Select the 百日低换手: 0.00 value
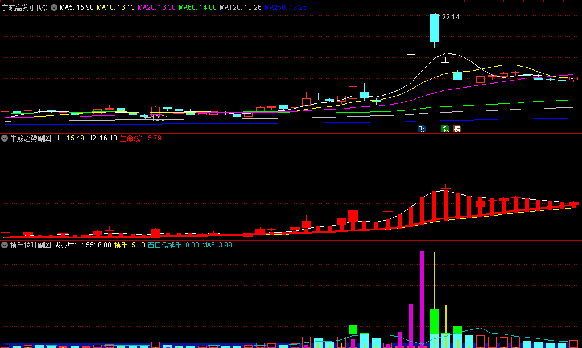The image size is (582, 348). (174, 245)
